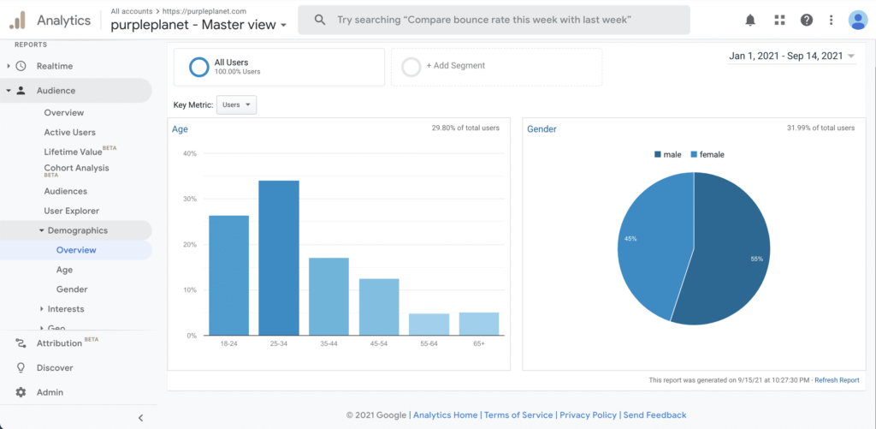Open Analytics Home footer link

tap(445, 415)
